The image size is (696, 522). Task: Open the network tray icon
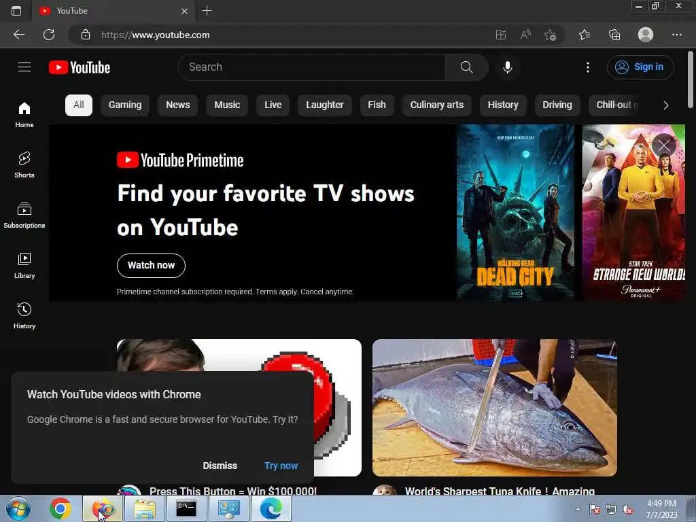coord(611,510)
